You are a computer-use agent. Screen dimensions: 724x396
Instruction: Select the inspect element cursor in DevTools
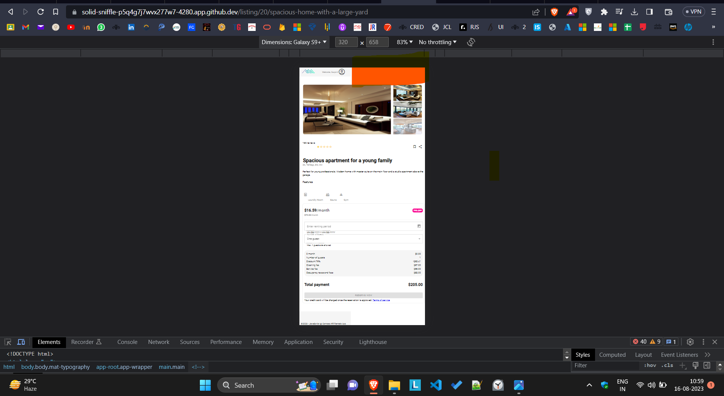pyautogui.click(x=8, y=342)
